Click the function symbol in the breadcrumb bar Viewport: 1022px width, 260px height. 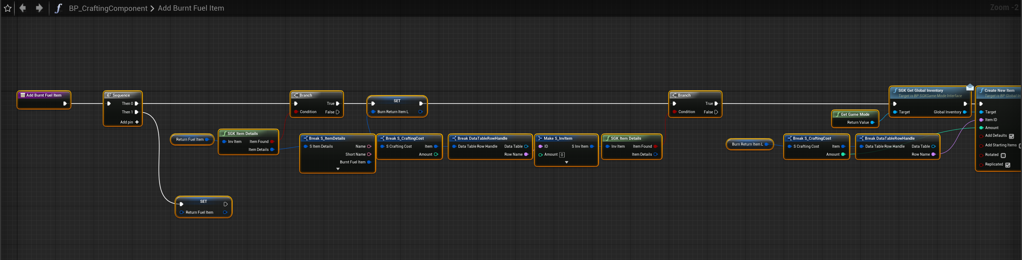pyautogui.click(x=58, y=8)
